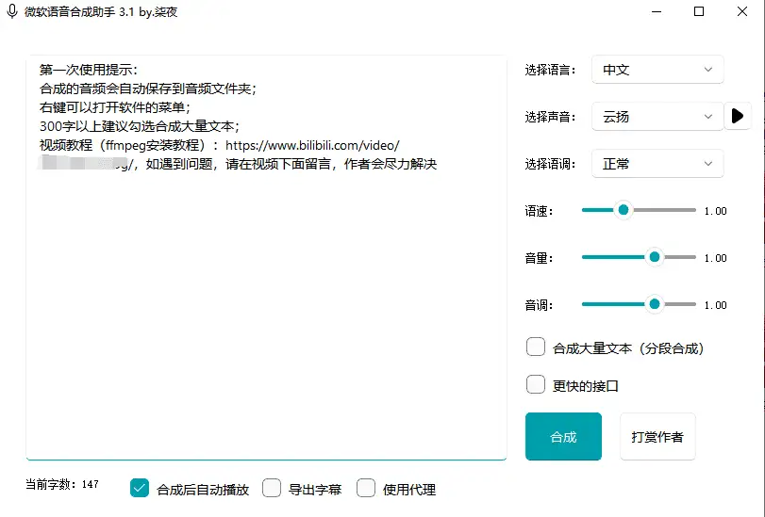This screenshot has width=765, height=517.
Task: Click inside the main text input area
Action: (x=266, y=257)
